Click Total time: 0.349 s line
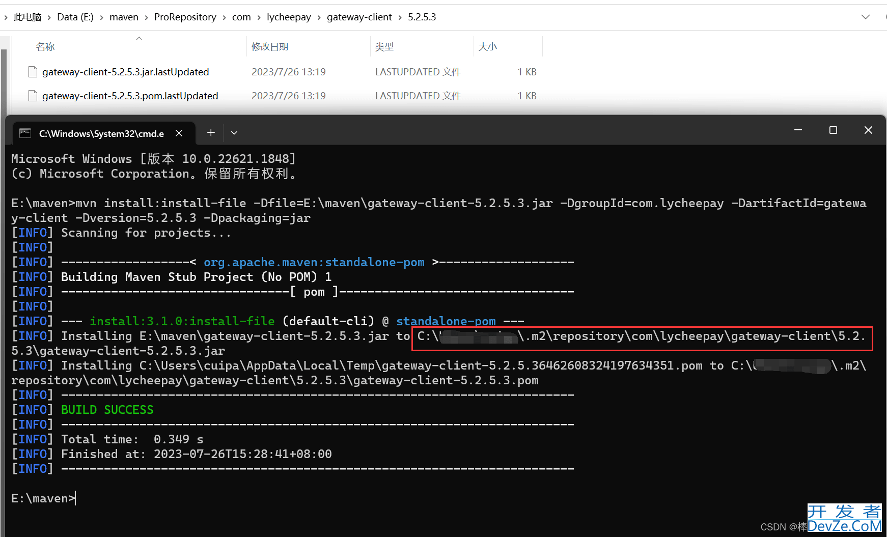This screenshot has height=537, width=887. (x=132, y=439)
